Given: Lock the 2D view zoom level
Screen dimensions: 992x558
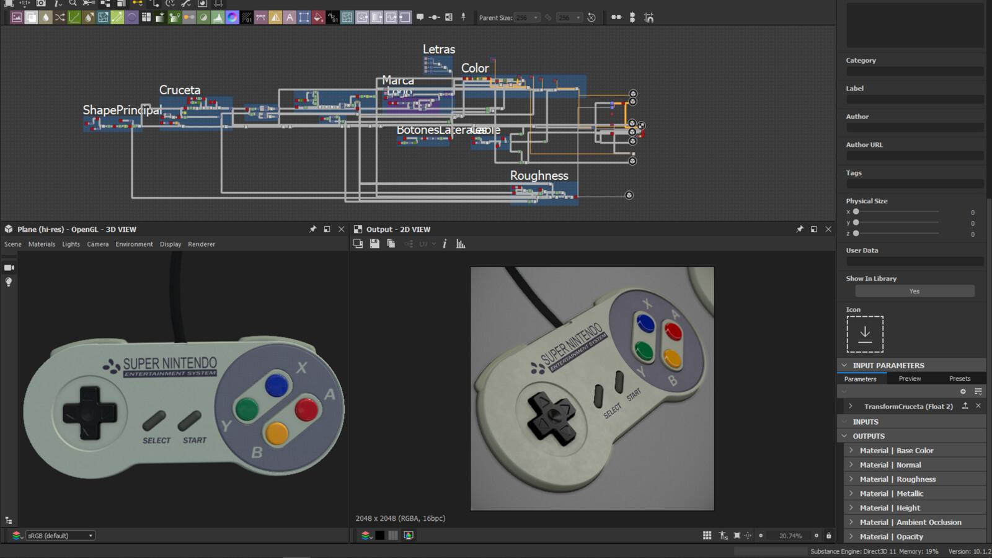Looking at the screenshot, I should click(x=828, y=535).
